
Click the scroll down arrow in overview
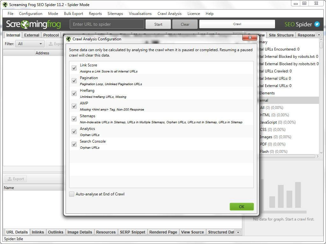click(x=321, y=152)
